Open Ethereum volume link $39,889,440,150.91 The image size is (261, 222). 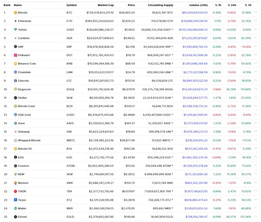click(194, 21)
